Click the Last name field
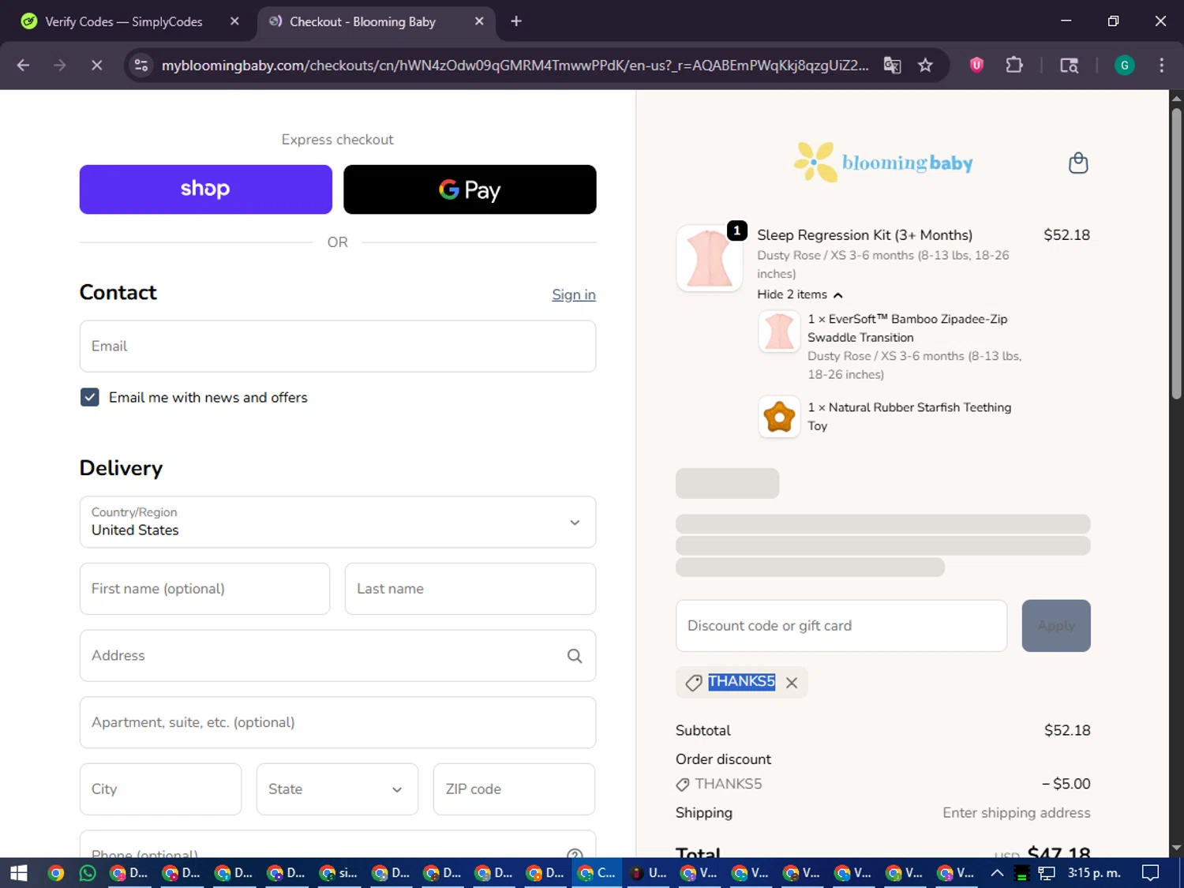The height and width of the screenshot is (888, 1184). click(470, 589)
